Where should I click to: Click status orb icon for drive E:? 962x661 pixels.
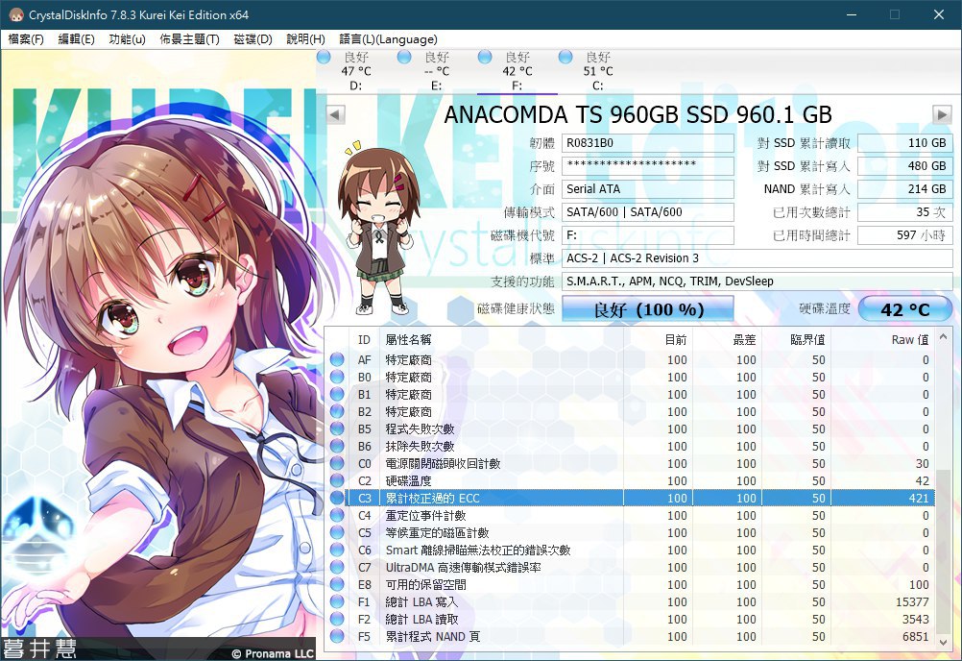[404, 57]
